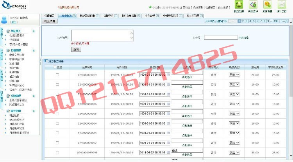Image resolution: width=293 pixels, height=162 pixels.
Task: Open 月结账单管理 in the sidebar
Action: pos(17,128)
